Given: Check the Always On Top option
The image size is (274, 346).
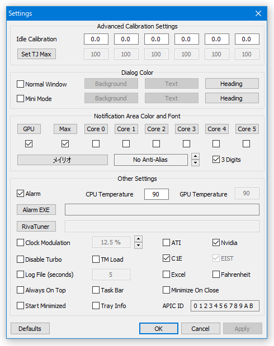Looking at the screenshot, I should point(20,290).
